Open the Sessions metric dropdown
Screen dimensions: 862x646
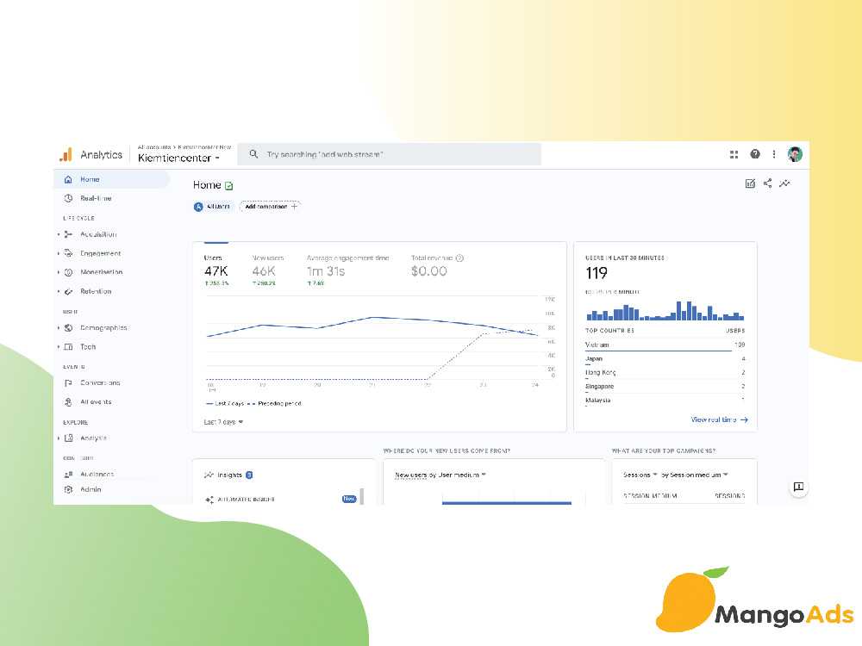pyautogui.click(x=640, y=475)
